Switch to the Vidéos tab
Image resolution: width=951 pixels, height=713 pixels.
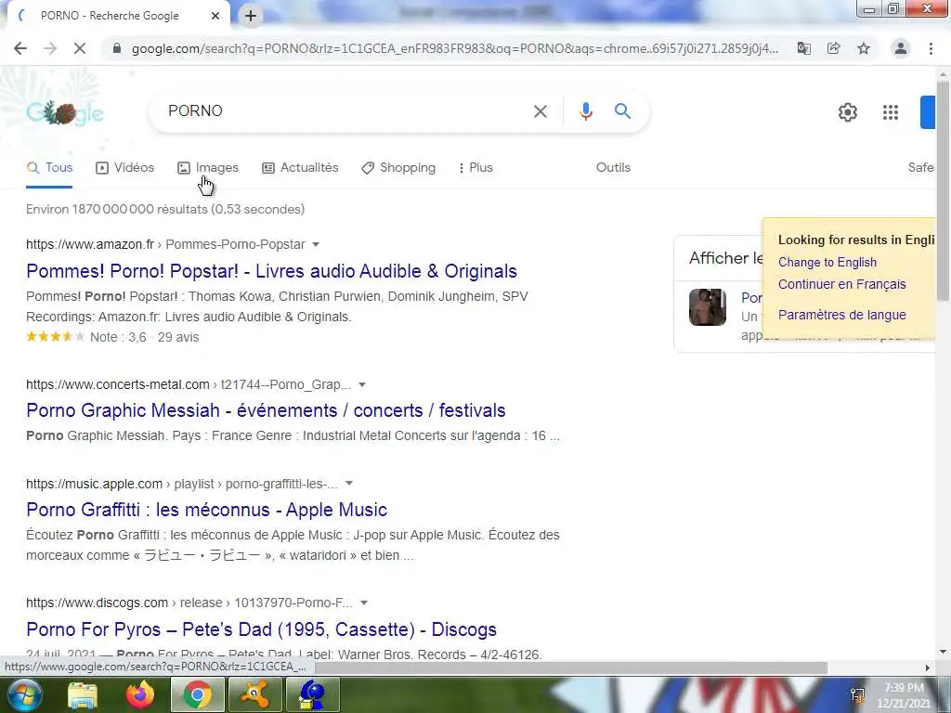point(125,168)
